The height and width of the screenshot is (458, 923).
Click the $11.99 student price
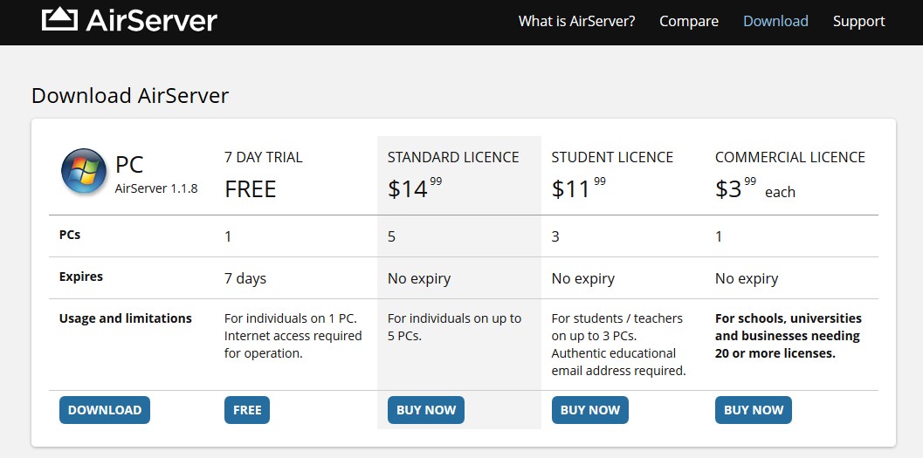pyautogui.click(x=578, y=188)
